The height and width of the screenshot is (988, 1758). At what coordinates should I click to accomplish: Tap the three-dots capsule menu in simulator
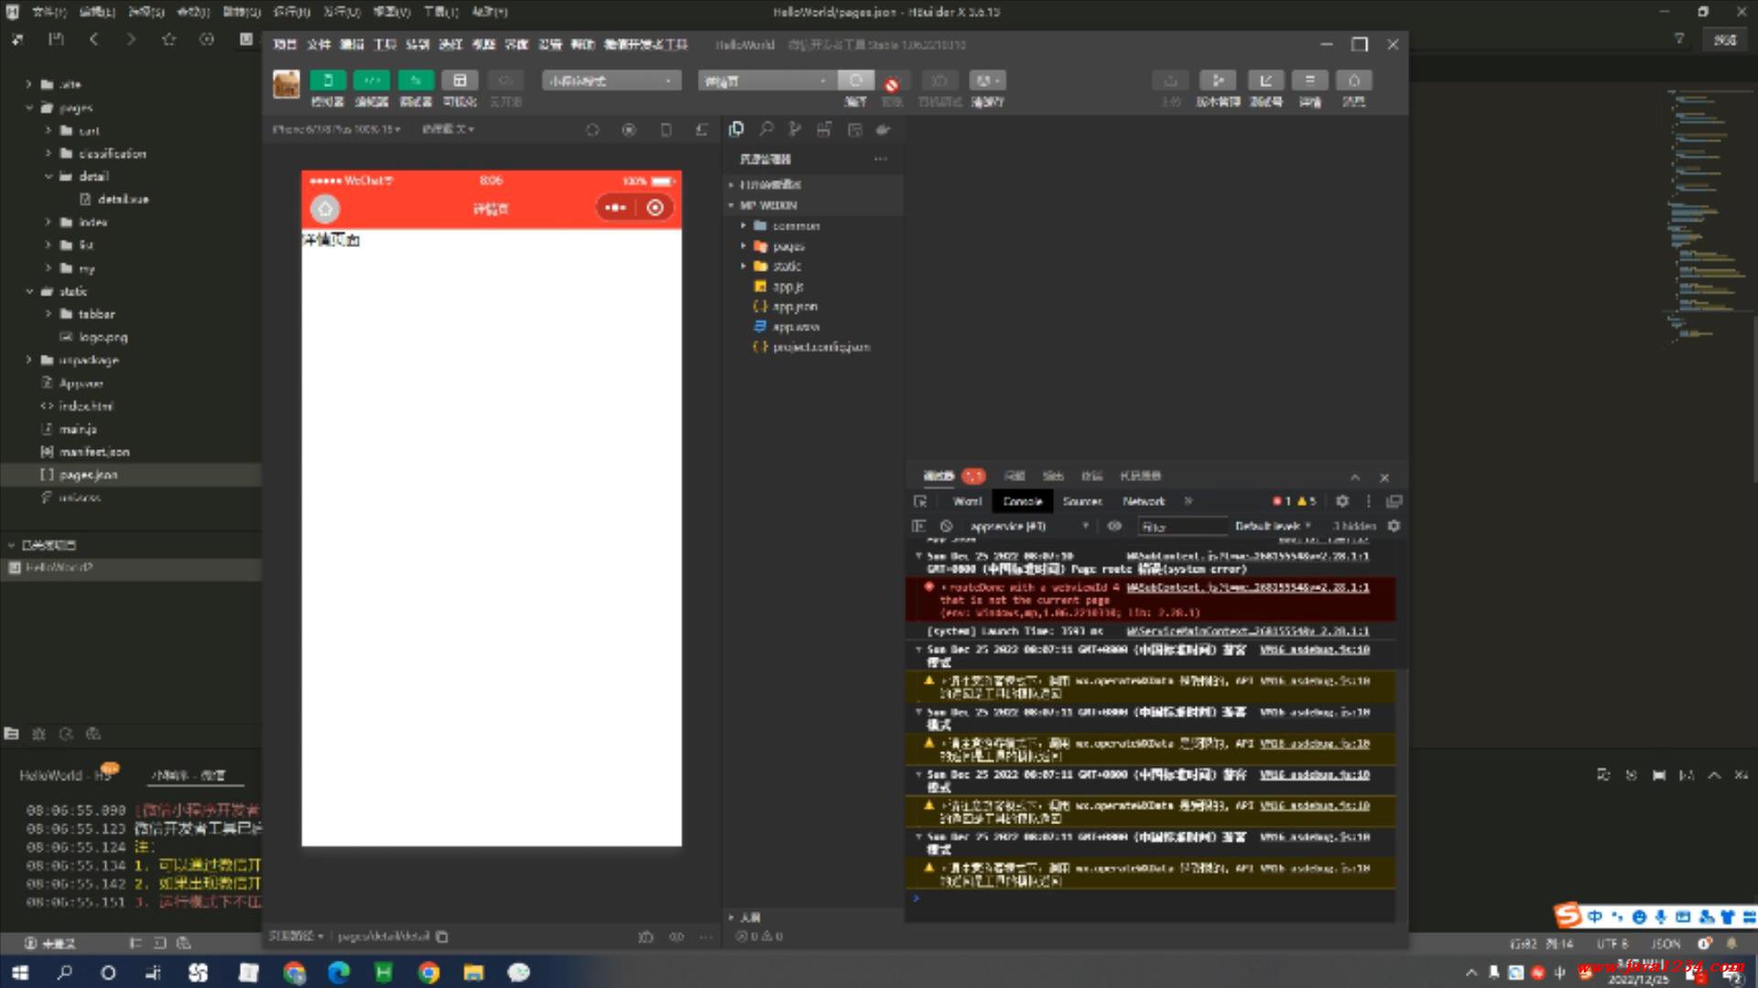pyautogui.click(x=615, y=208)
